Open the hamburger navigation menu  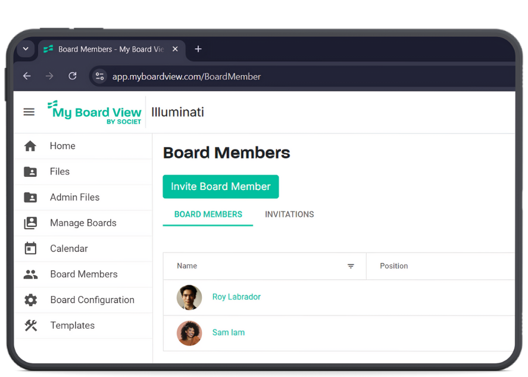coord(29,112)
